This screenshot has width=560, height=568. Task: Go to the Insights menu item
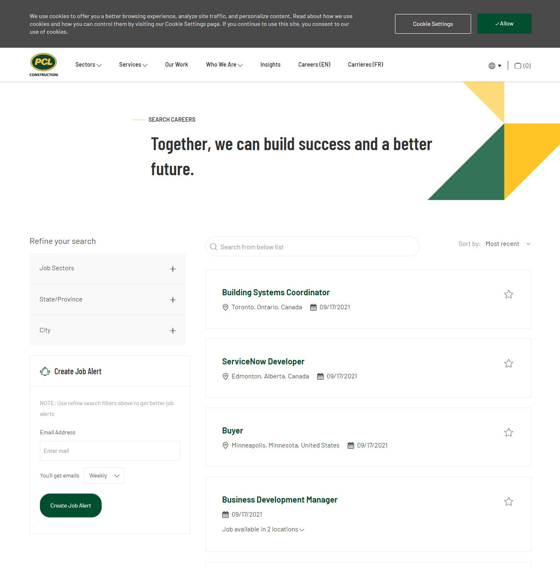pyautogui.click(x=270, y=65)
